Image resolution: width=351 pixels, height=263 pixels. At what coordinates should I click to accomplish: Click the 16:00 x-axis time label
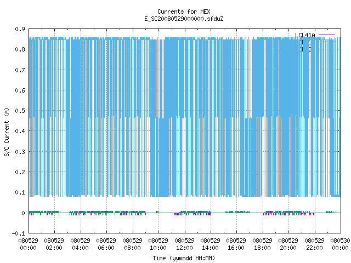click(x=236, y=248)
